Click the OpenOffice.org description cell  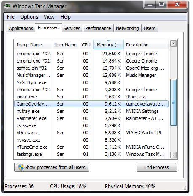pyautogui.click(x=145, y=68)
